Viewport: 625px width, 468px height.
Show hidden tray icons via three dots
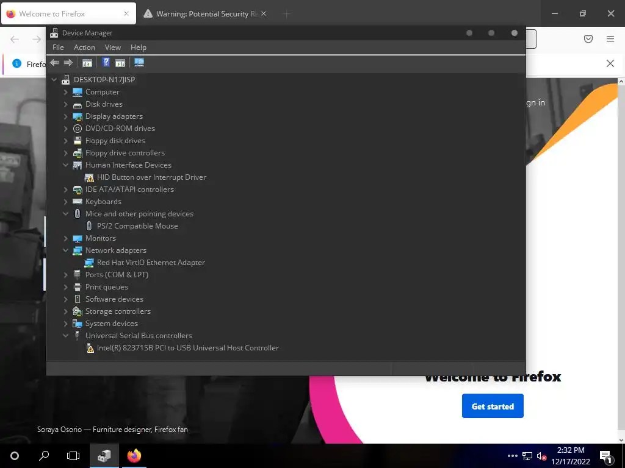coord(513,456)
